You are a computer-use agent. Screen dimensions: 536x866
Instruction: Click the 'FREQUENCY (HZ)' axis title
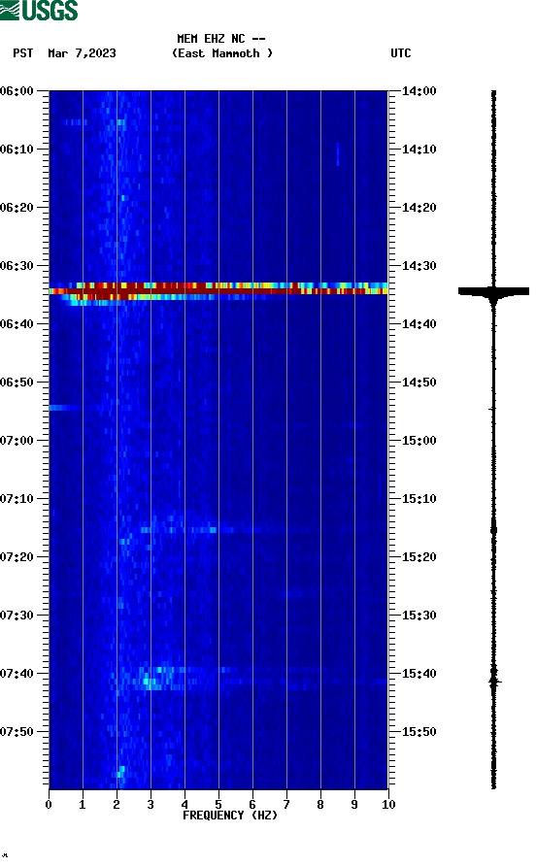click(230, 816)
